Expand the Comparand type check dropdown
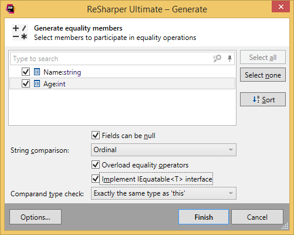Screen dimensions: 294x235 pos(164,193)
